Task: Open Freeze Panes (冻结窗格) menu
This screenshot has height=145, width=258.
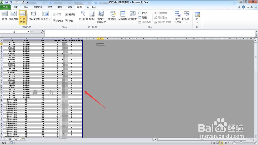Action: pos(133,17)
